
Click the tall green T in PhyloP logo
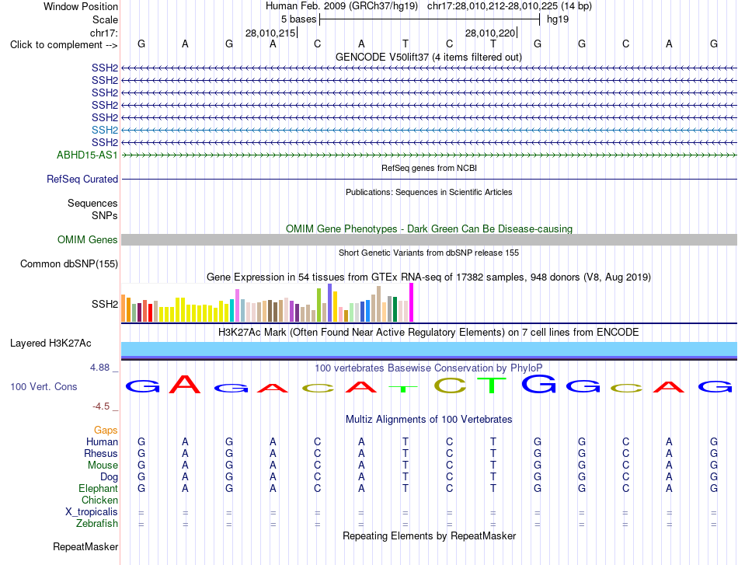[492, 385]
